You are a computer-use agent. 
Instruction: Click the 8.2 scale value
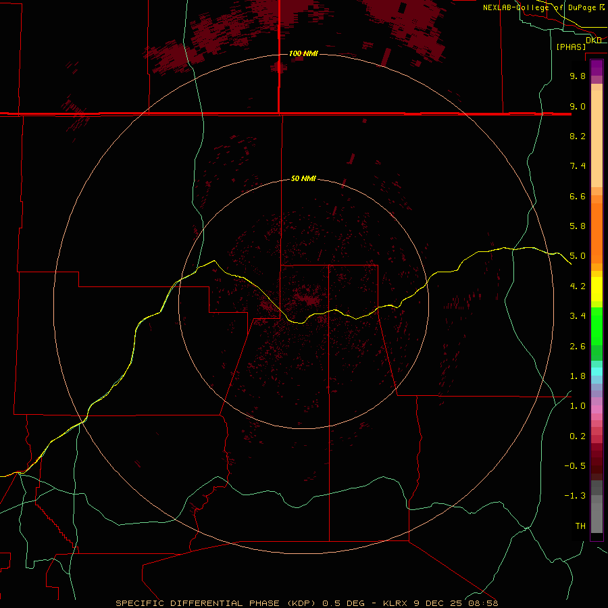point(578,136)
